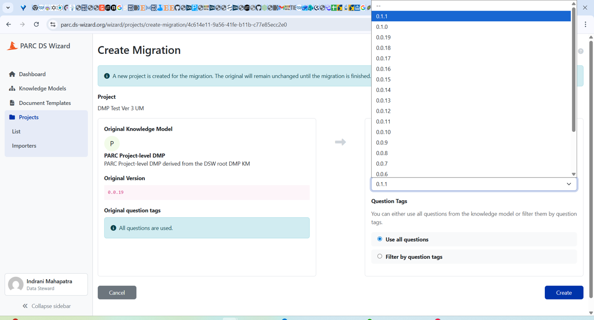
Task: Collapse the version select chevron
Action: click(x=568, y=184)
